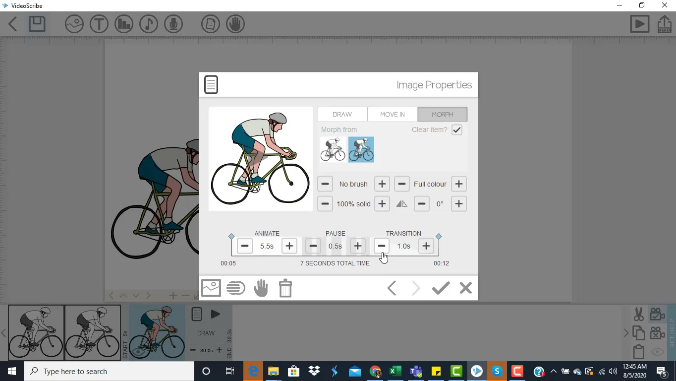The width and height of the screenshot is (676, 381).
Task: Open the add chart tool
Action: pos(124,24)
